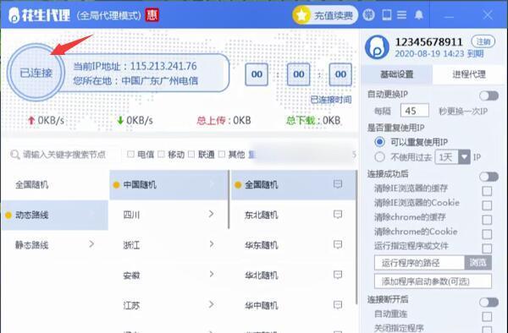Screen dimensions: 508x333
Task: Select the 动态路线 category
Action: pos(54,215)
